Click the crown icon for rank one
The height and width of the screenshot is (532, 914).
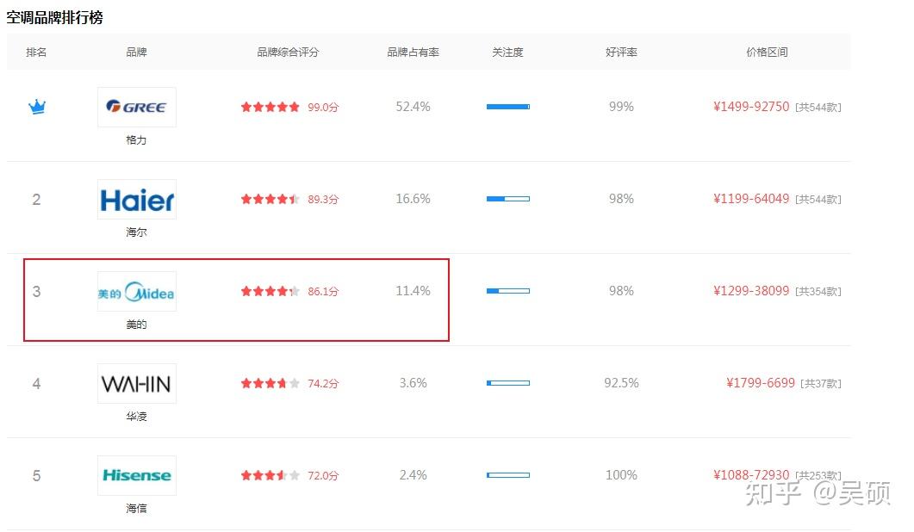37,107
